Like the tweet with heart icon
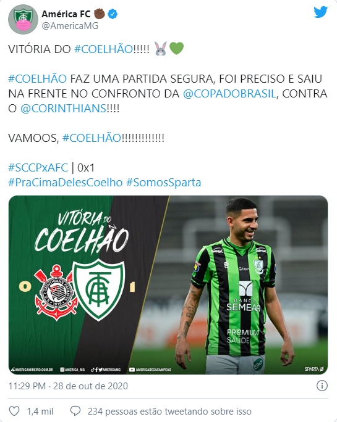 [14, 411]
